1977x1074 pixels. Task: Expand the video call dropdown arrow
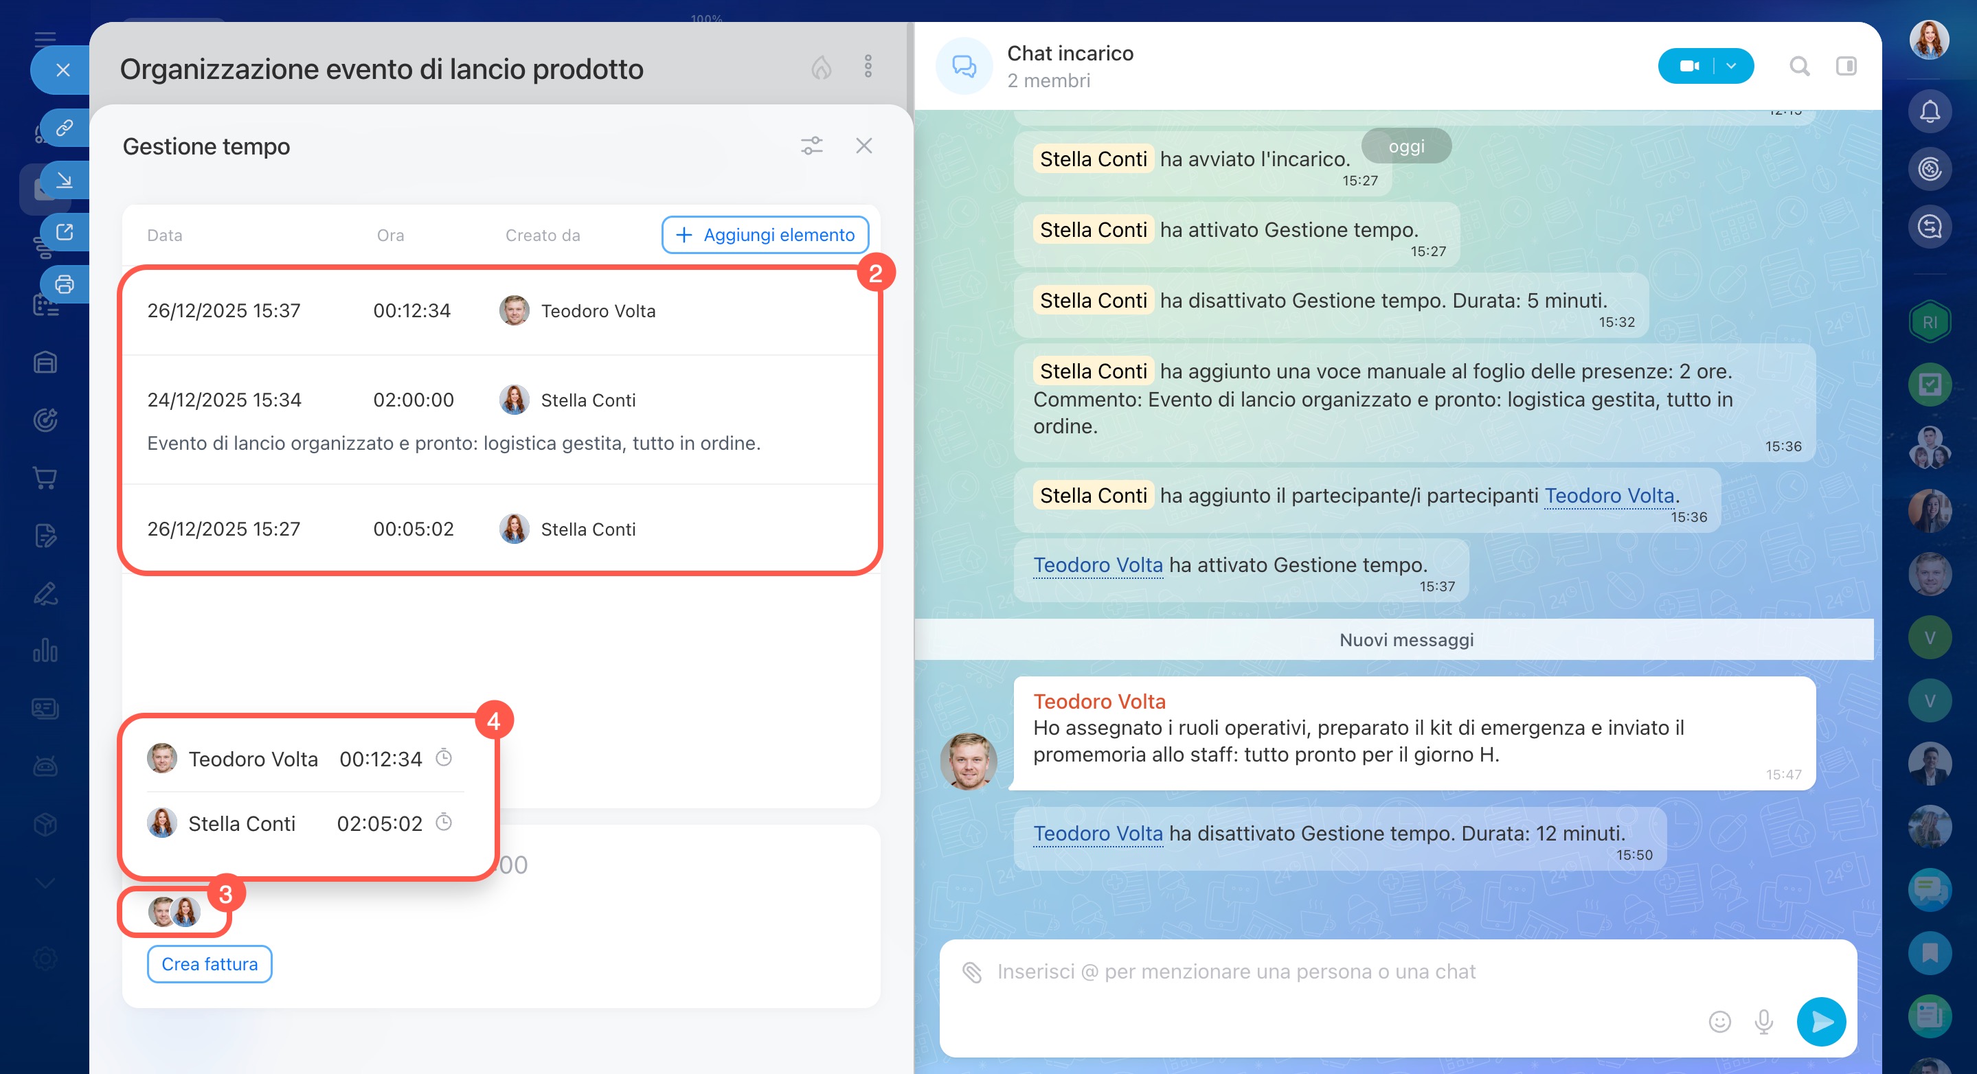(x=1731, y=66)
